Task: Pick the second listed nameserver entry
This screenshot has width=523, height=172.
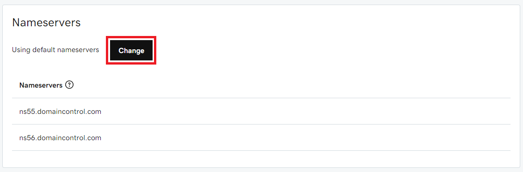Action: [261, 137]
